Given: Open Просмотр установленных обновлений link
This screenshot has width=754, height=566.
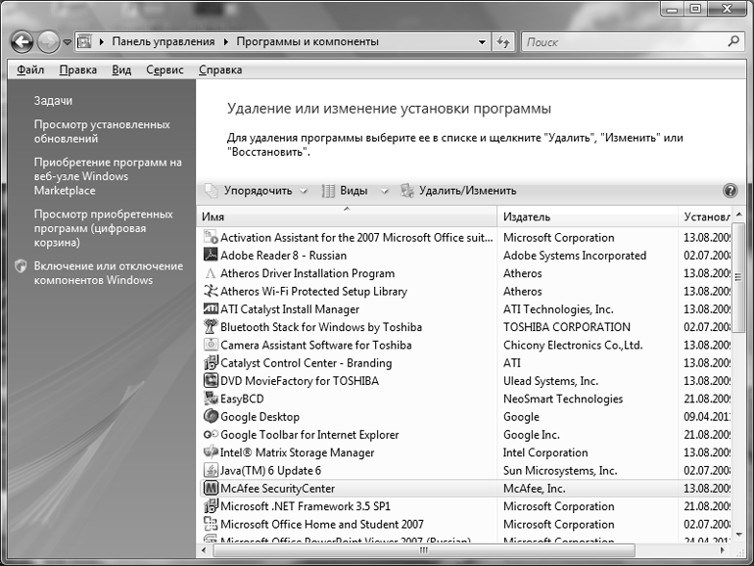Looking at the screenshot, I should (x=102, y=132).
